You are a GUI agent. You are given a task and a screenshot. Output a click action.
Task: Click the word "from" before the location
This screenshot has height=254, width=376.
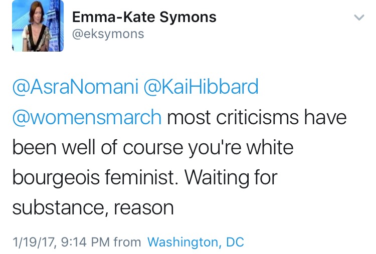[127, 242]
